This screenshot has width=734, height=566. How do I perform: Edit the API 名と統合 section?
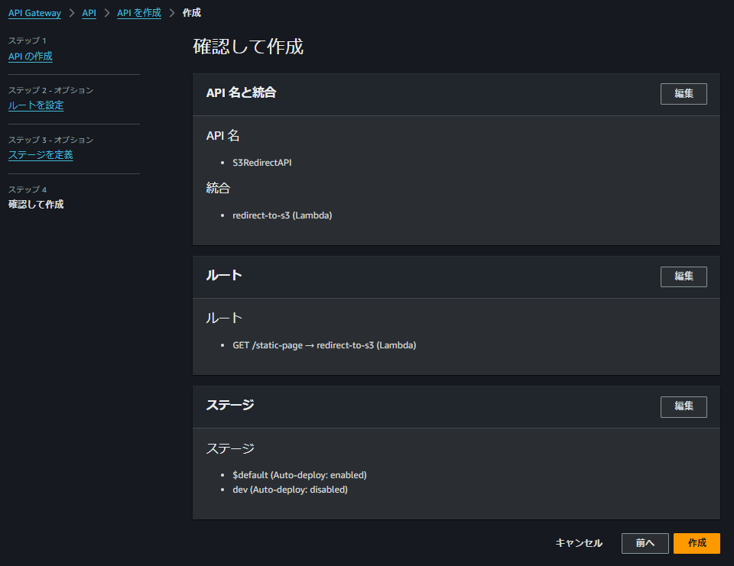pyautogui.click(x=683, y=93)
